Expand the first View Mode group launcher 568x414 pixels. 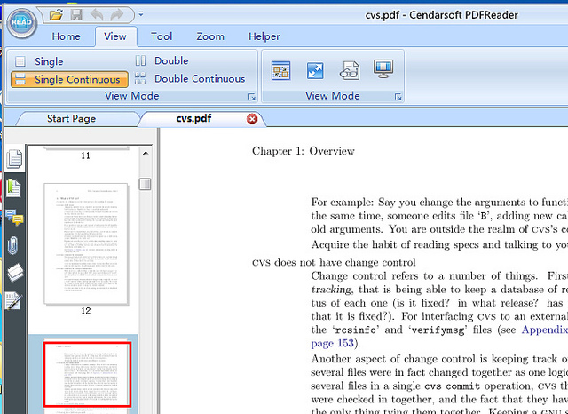[252, 97]
